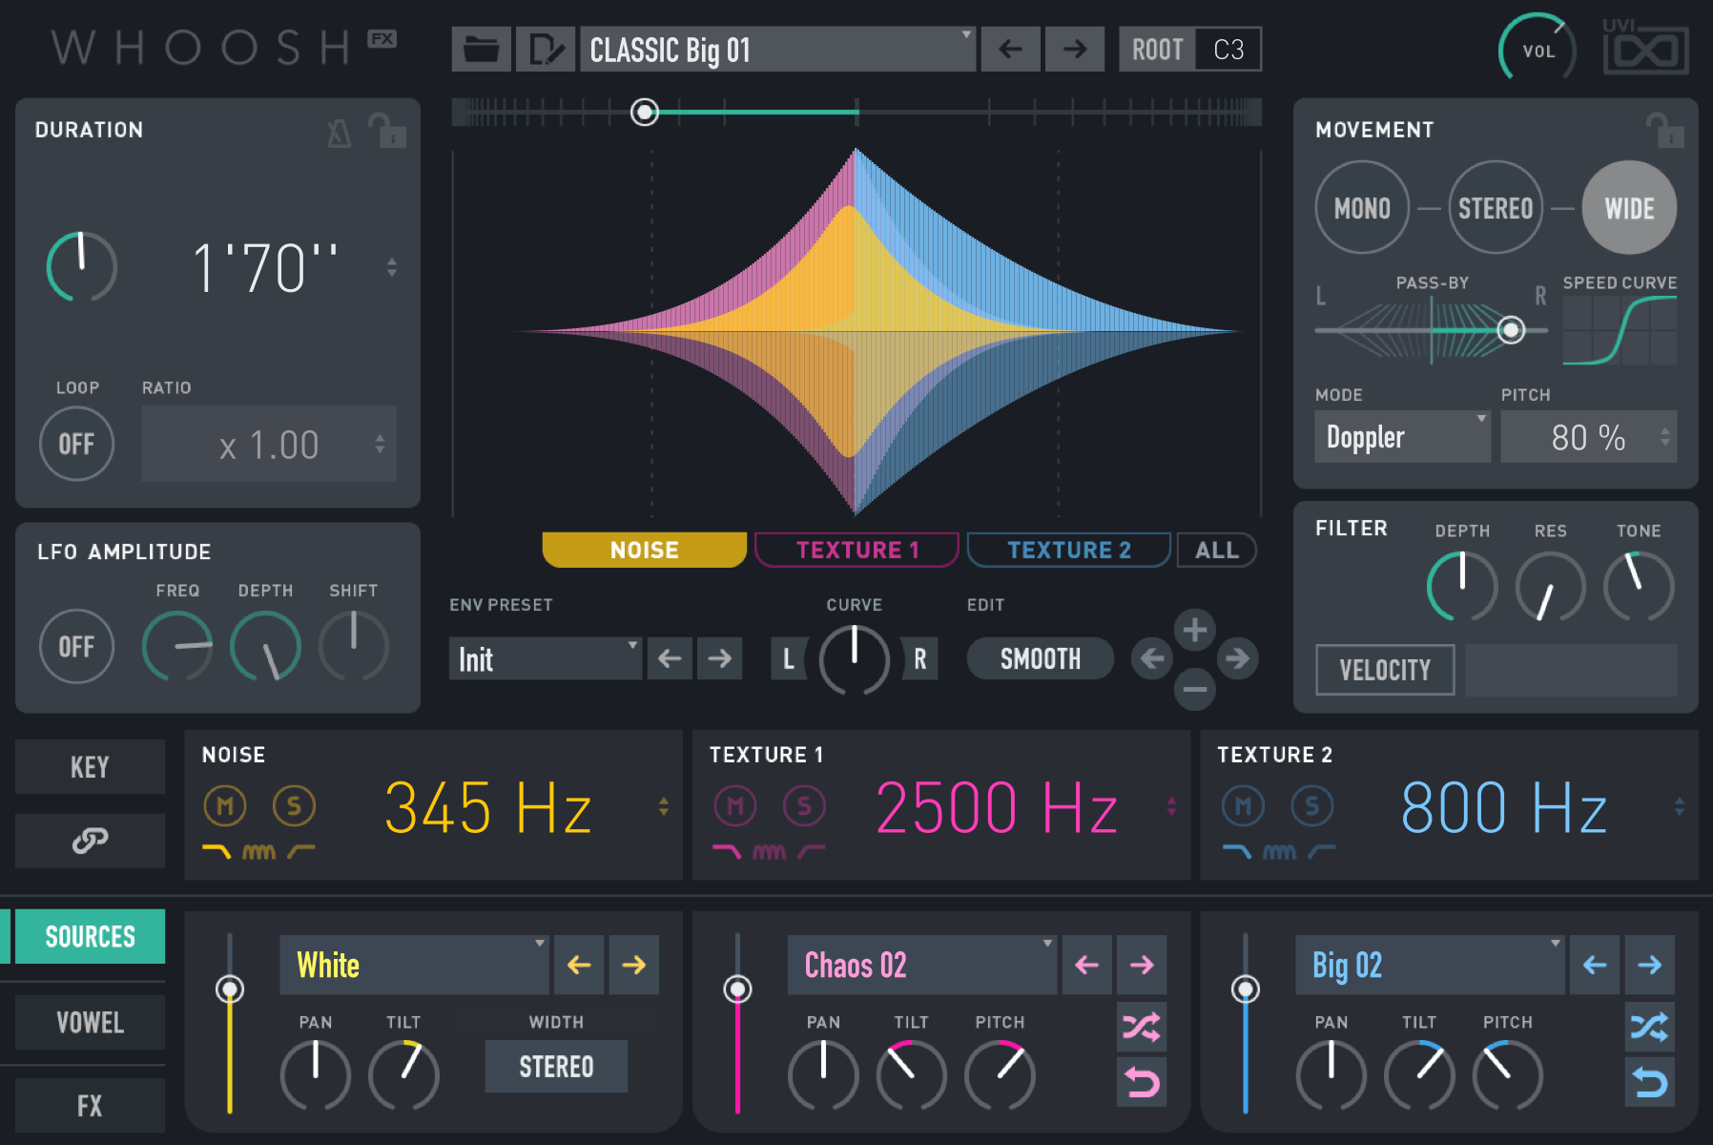Switch to the TEXTURE 1 tab
The width and height of the screenshot is (1713, 1145).
pos(856,549)
